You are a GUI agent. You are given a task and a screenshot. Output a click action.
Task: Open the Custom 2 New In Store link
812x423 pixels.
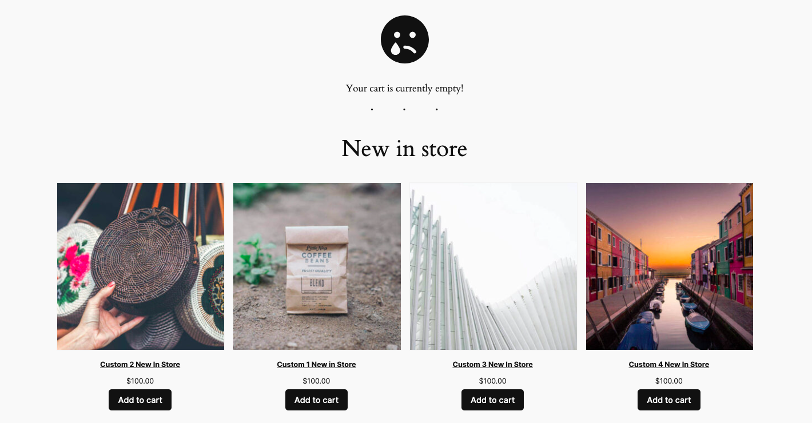140,365
